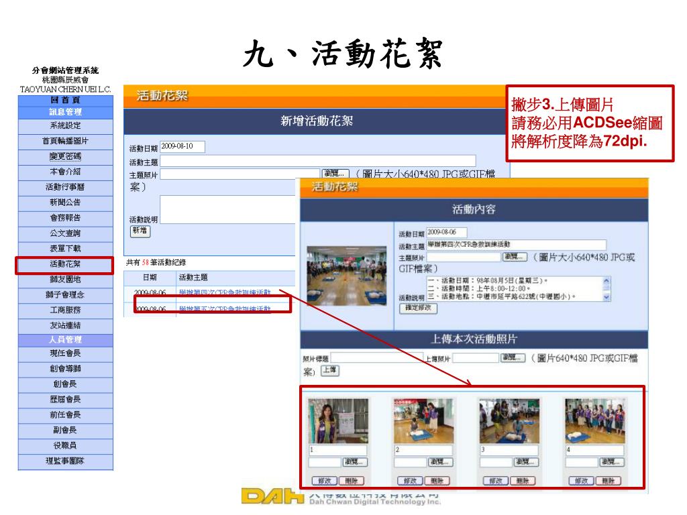Viewport: 687px width, 515px height.
Task: Open 首頁輪播圖片 menu item
Action: (65, 141)
